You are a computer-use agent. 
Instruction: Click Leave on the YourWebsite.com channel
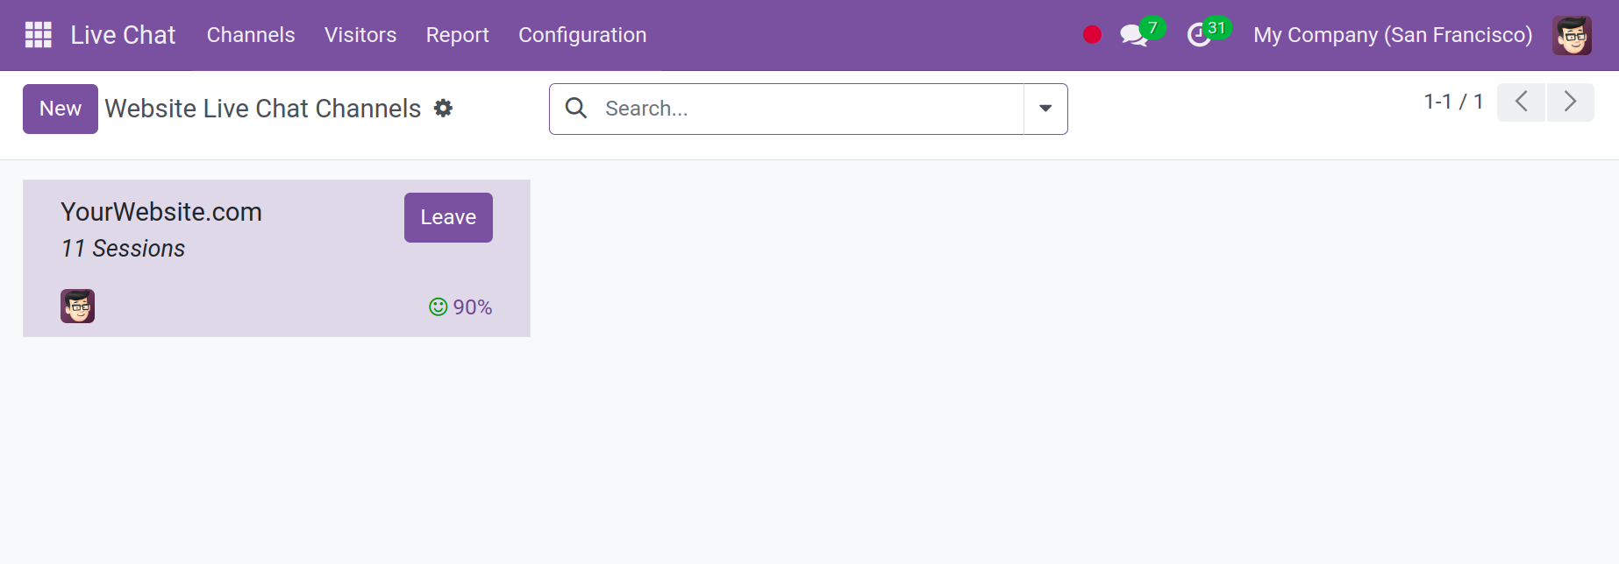pyautogui.click(x=448, y=217)
